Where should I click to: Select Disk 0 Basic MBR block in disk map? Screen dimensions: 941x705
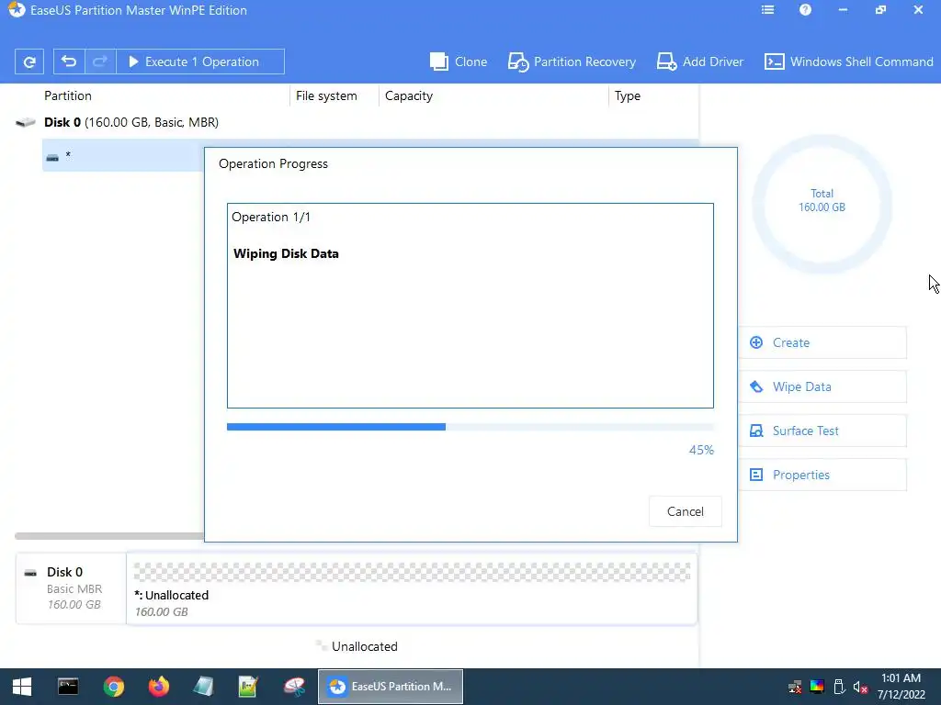tap(71, 588)
